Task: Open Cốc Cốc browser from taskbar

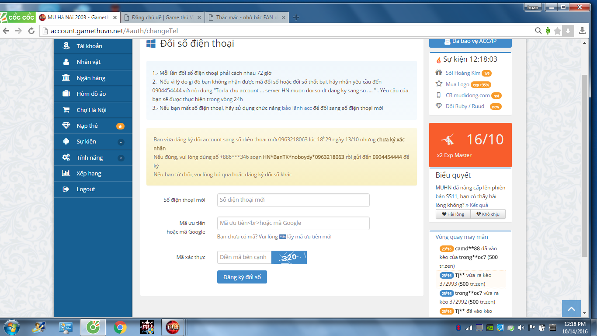Action: coord(93,327)
